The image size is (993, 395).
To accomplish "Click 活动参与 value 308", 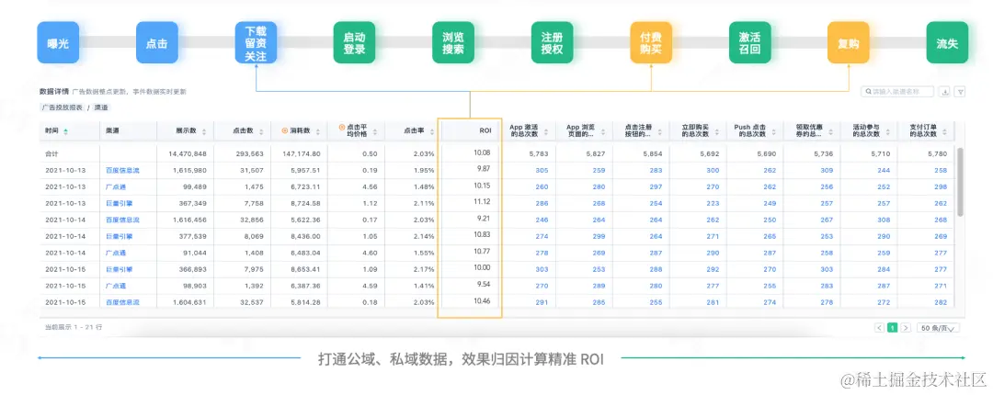I will (x=885, y=220).
